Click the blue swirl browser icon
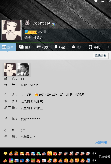This screenshot has height=164, width=111. pyautogui.click(x=27, y=160)
